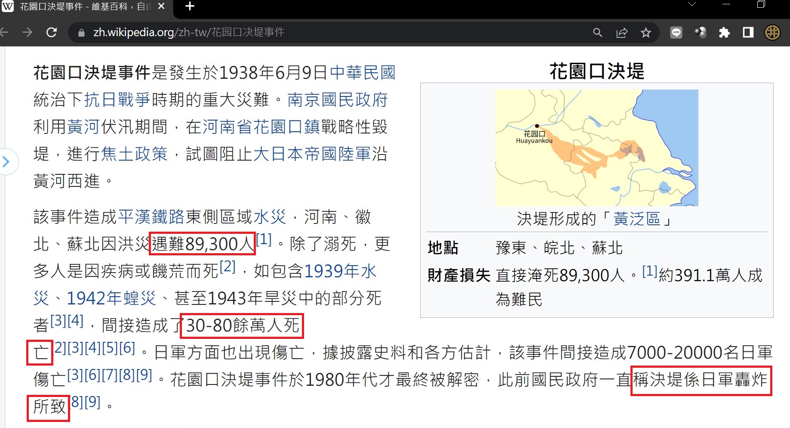Image resolution: width=790 pixels, height=428 pixels.
Task: Click the 花園口決堤 infobox title
Action: tap(597, 71)
